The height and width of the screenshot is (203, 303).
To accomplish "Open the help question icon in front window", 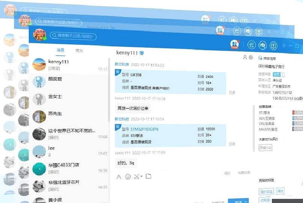I will coord(274,46).
